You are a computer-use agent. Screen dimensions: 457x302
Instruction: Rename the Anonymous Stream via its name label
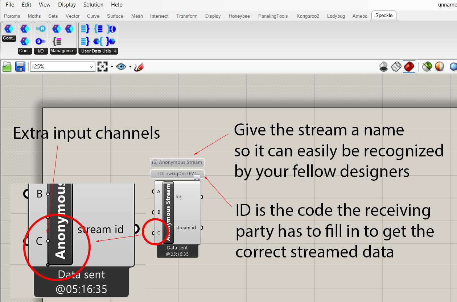tap(177, 162)
